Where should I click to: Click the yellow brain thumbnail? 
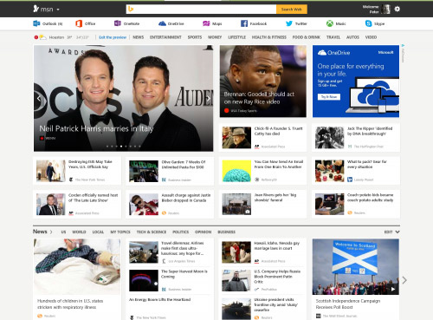(x=236, y=171)
